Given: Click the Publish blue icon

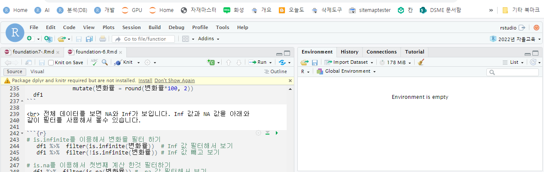Looking at the screenshot, I should (x=282, y=62).
